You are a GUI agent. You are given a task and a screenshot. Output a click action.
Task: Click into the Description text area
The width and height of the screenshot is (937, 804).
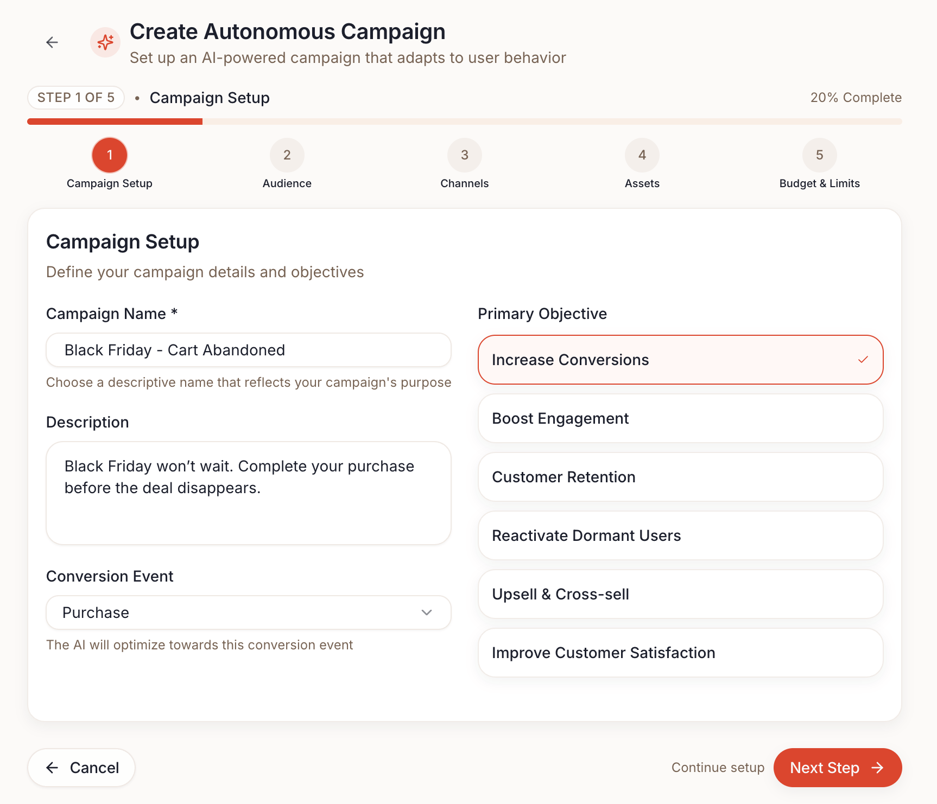(x=249, y=493)
